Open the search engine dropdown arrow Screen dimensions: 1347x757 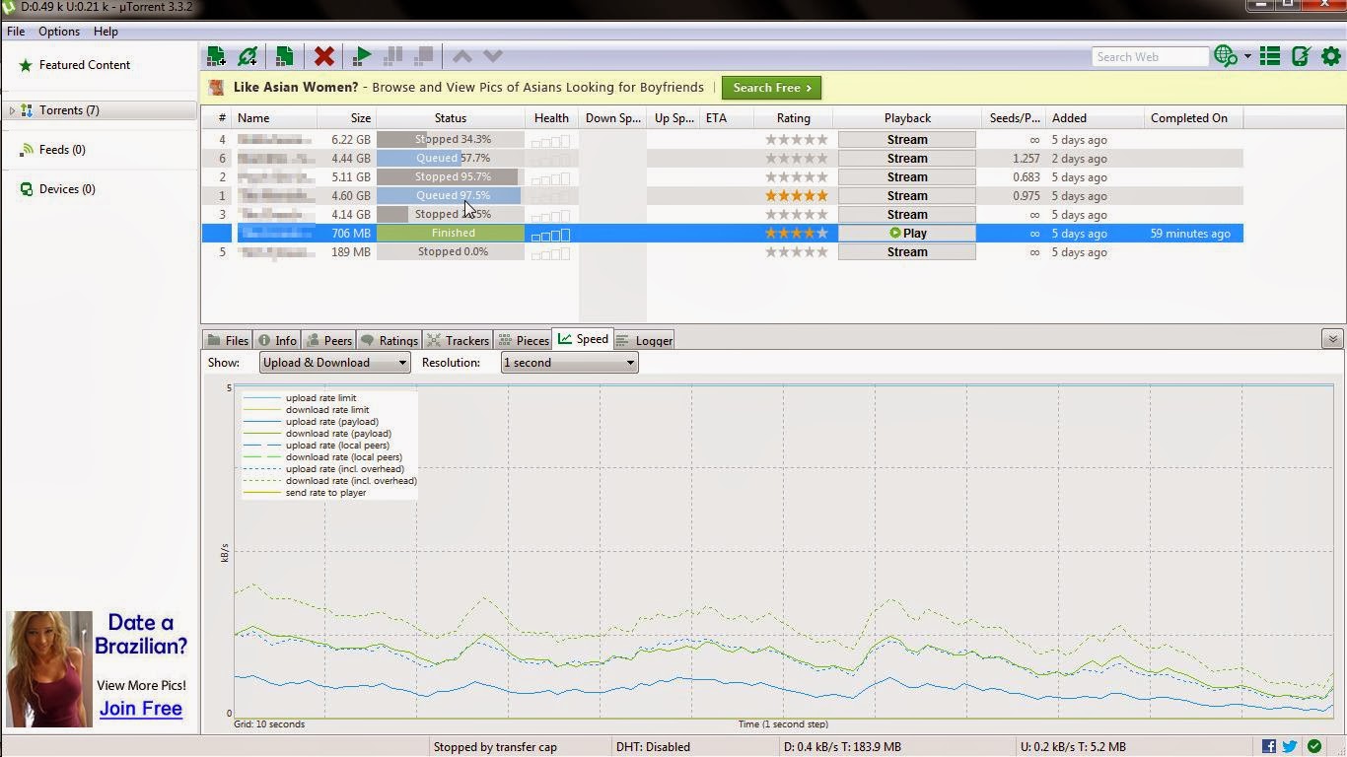[x=1247, y=56]
